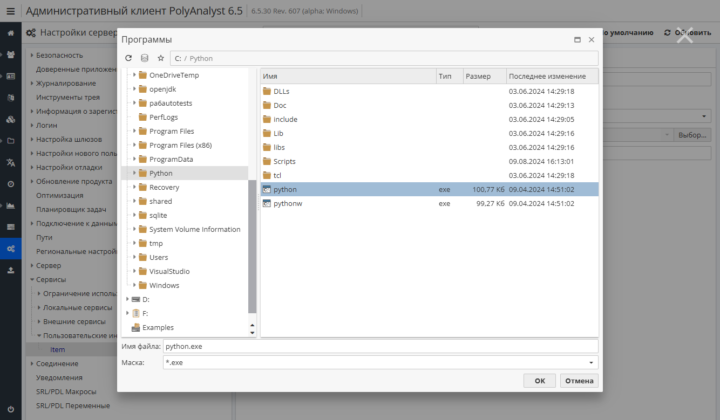720x420 pixels.
Task: Close the Программы dialog with X
Action: point(592,40)
